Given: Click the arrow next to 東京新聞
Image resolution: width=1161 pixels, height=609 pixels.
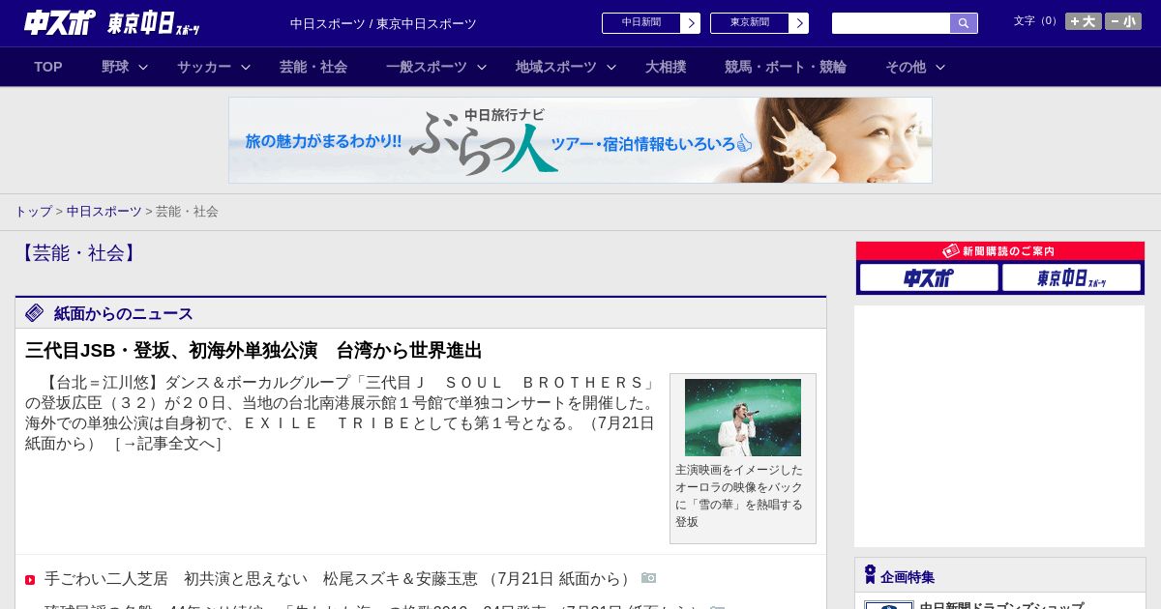Looking at the screenshot, I should [798, 23].
